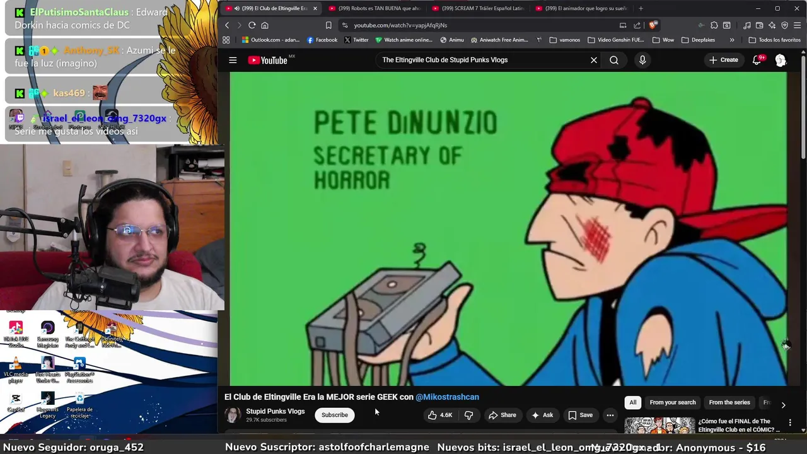This screenshot has height=454, width=807.
Task: Expand the Video Genshin bookmark folder
Action: 615,40
